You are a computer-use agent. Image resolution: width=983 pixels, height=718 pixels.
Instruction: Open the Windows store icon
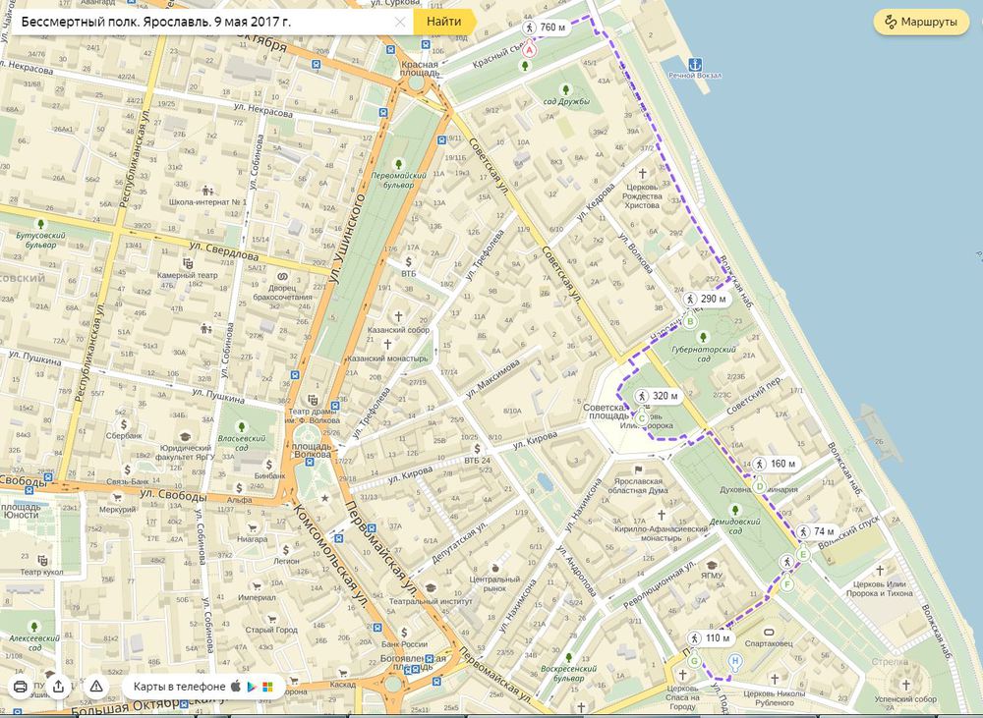267,687
